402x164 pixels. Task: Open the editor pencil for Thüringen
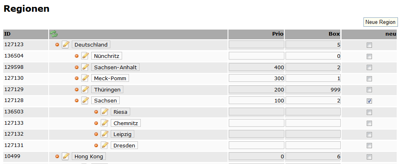click(x=85, y=89)
